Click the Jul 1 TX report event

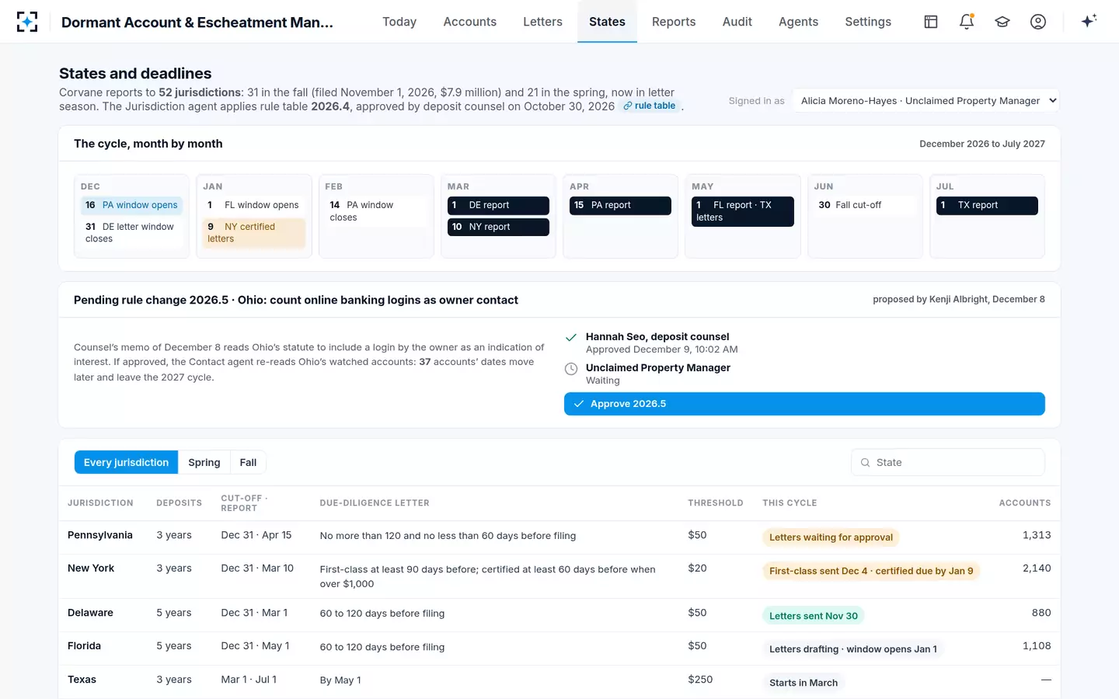click(x=987, y=205)
